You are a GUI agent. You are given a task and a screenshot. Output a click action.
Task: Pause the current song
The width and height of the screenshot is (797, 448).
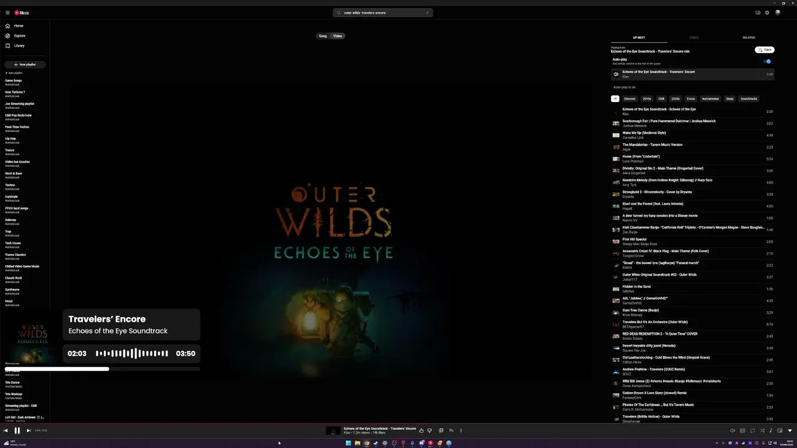pyautogui.click(x=17, y=431)
